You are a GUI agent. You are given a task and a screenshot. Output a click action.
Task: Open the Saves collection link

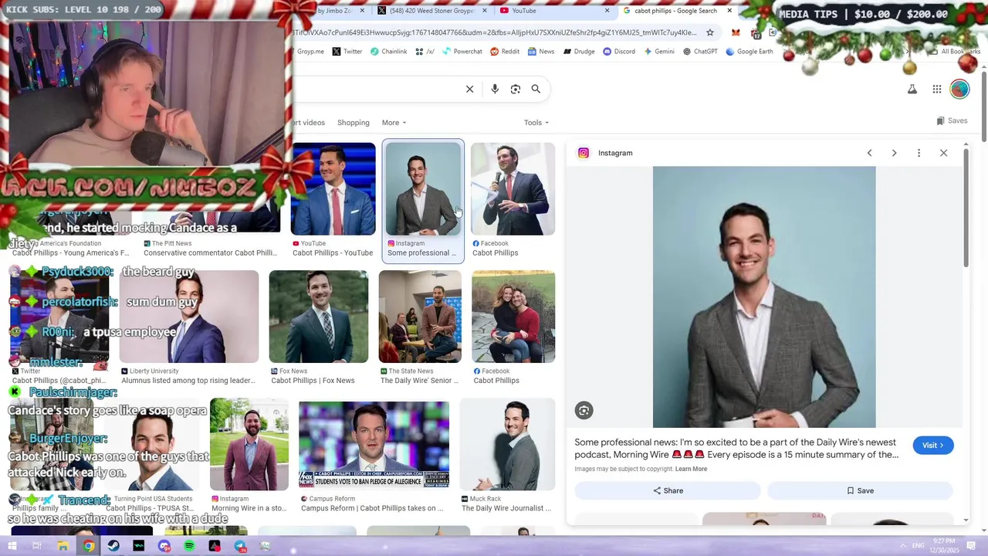[952, 120]
